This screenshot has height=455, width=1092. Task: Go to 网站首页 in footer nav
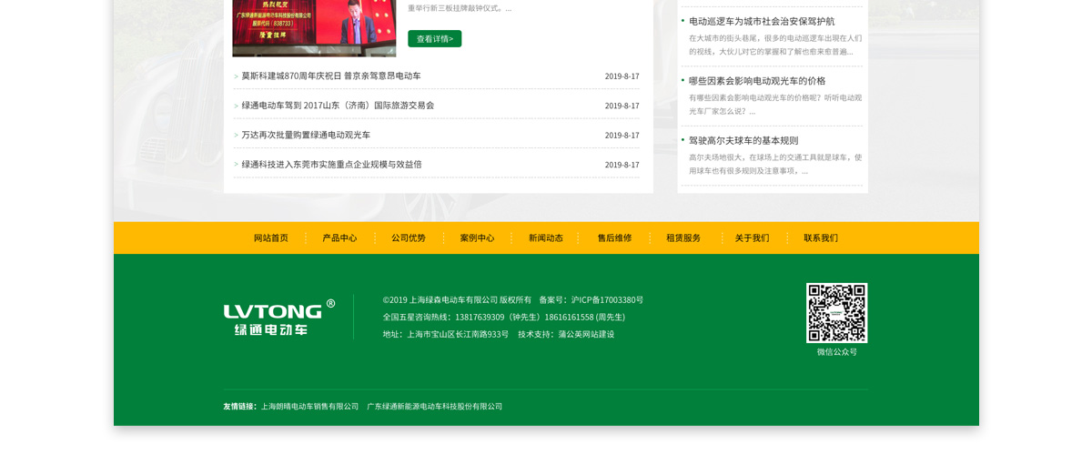click(x=270, y=238)
